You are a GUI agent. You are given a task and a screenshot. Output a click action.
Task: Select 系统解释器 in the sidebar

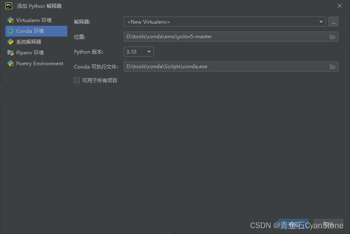36,42
